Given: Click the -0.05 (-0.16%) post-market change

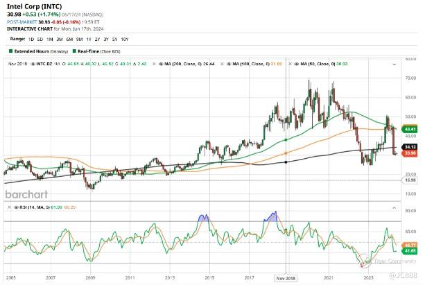Looking at the screenshot, I should point(66,21).
